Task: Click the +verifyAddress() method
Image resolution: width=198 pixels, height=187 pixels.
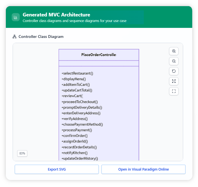Action: [74, 119]
